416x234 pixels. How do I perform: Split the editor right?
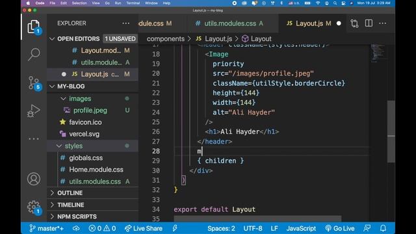pyautogui.click(x=369, y=23)
